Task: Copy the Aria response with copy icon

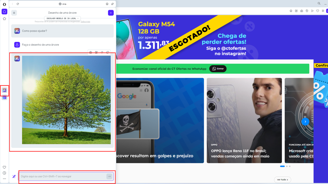Action: (x=108, y=52)
